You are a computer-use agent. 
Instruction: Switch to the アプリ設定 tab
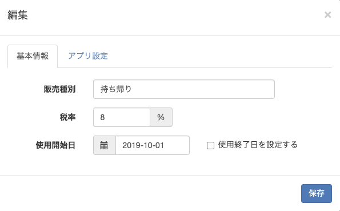88,56
